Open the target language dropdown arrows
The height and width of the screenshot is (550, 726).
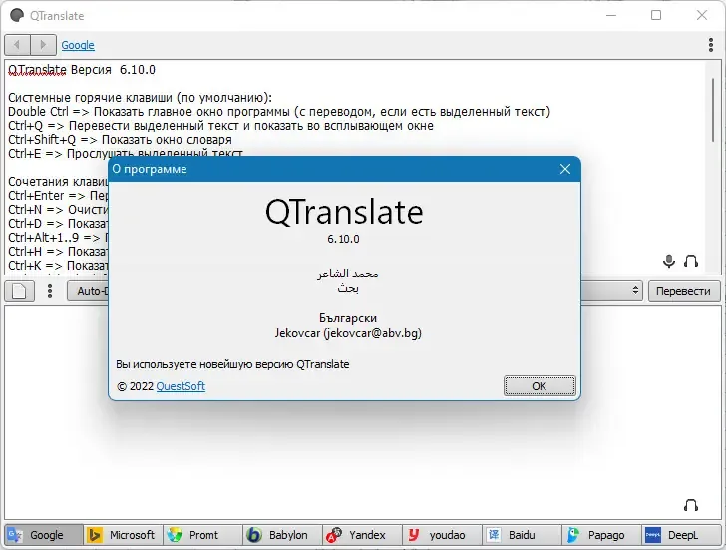(635, 291)
